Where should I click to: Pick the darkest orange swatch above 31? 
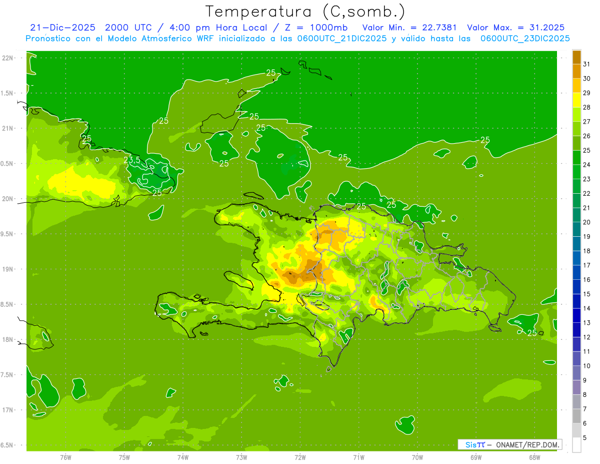pyautogui.click(x=576, y=57)
